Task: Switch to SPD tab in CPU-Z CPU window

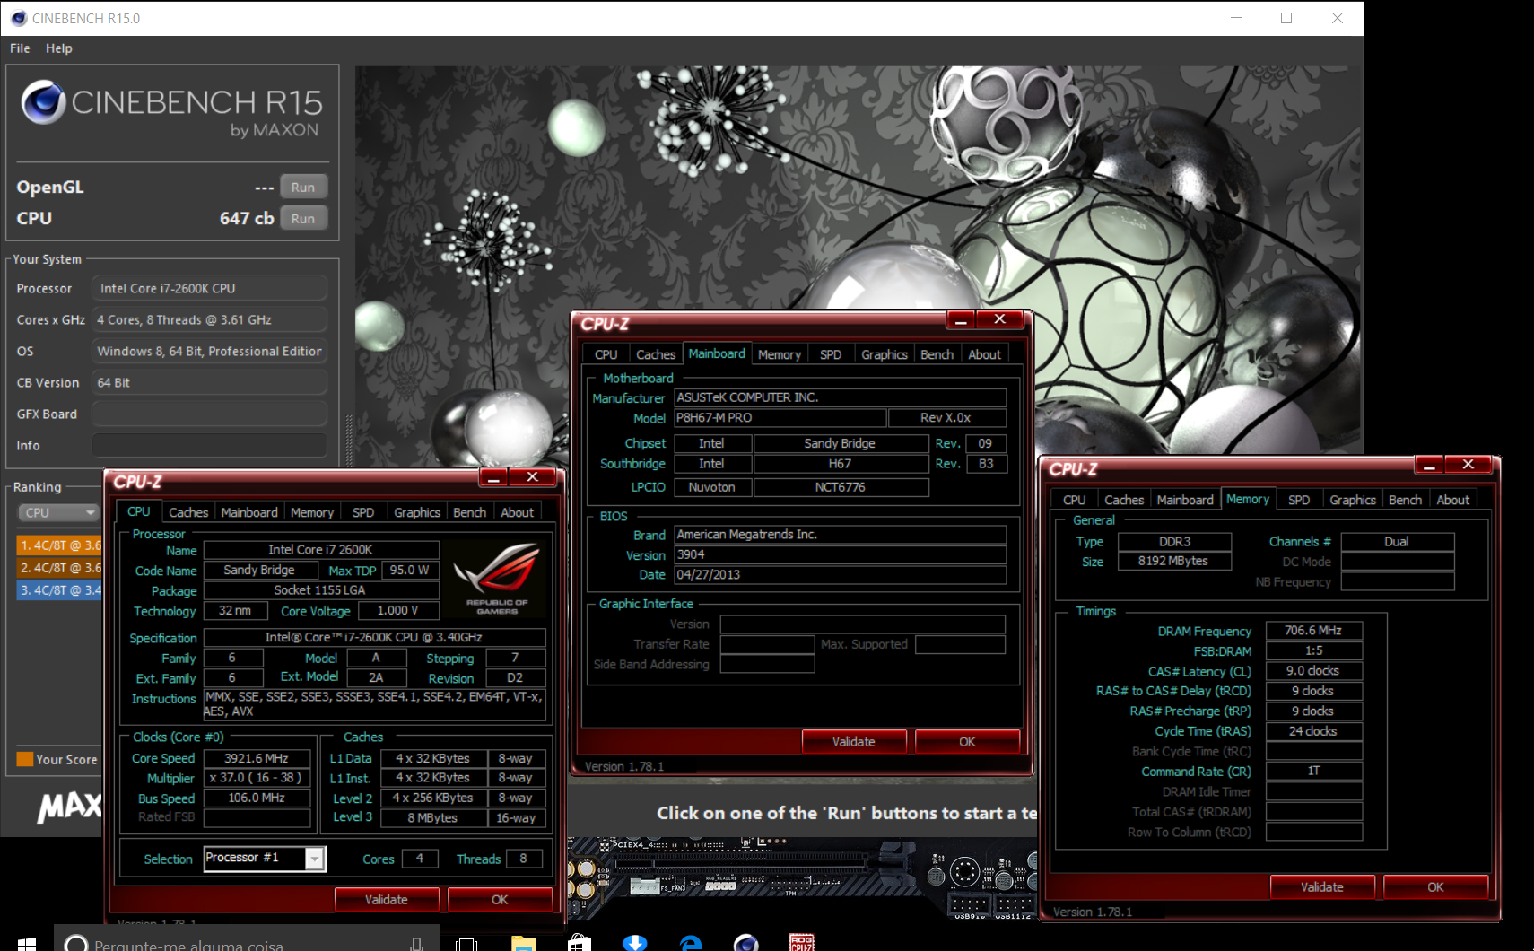Action: tap(363, 512)
